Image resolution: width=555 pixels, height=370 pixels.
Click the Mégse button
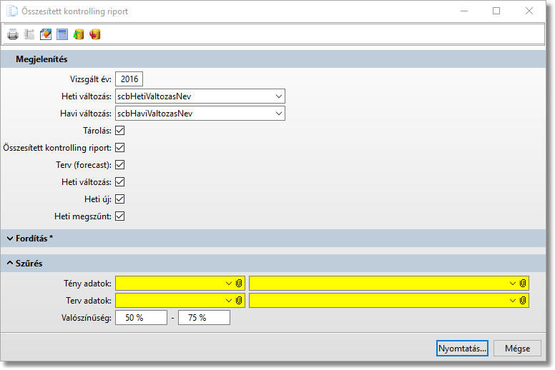517,349
